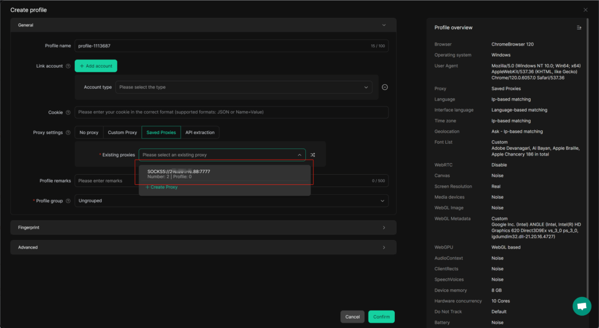Select the No proxy option
Viewport: 599px width, 328px height.
[x=89, y=133]
